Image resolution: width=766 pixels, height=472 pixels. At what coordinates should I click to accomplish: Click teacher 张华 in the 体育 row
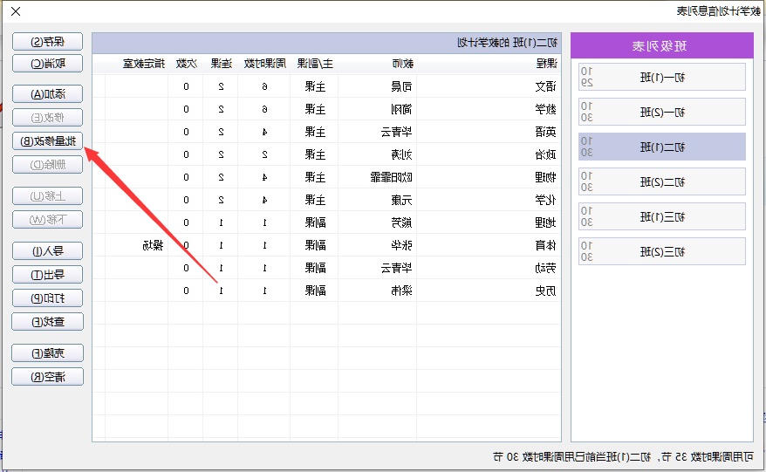coord(402,245)
